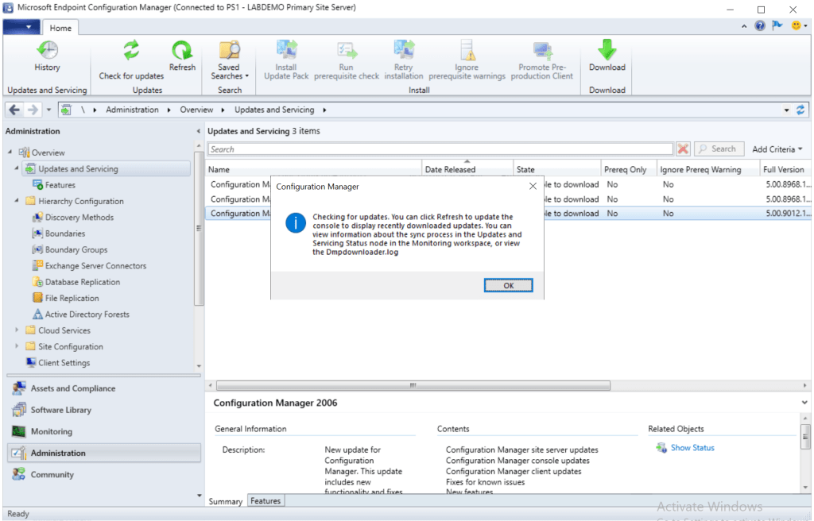Viewport: 814px width, 521px height.
Task: Click the Search input field
Action: [440, 149]
